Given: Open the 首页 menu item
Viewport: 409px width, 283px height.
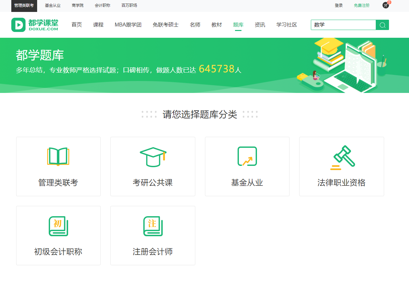Looking at the screenshot, I should (x=77, y=25).
